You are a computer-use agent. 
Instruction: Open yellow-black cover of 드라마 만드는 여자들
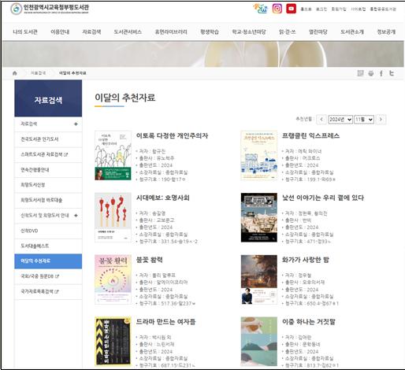click(113, 342)
